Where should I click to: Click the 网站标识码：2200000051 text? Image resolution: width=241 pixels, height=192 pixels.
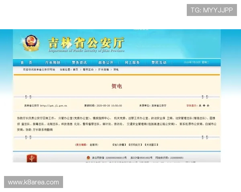[170, 158]
